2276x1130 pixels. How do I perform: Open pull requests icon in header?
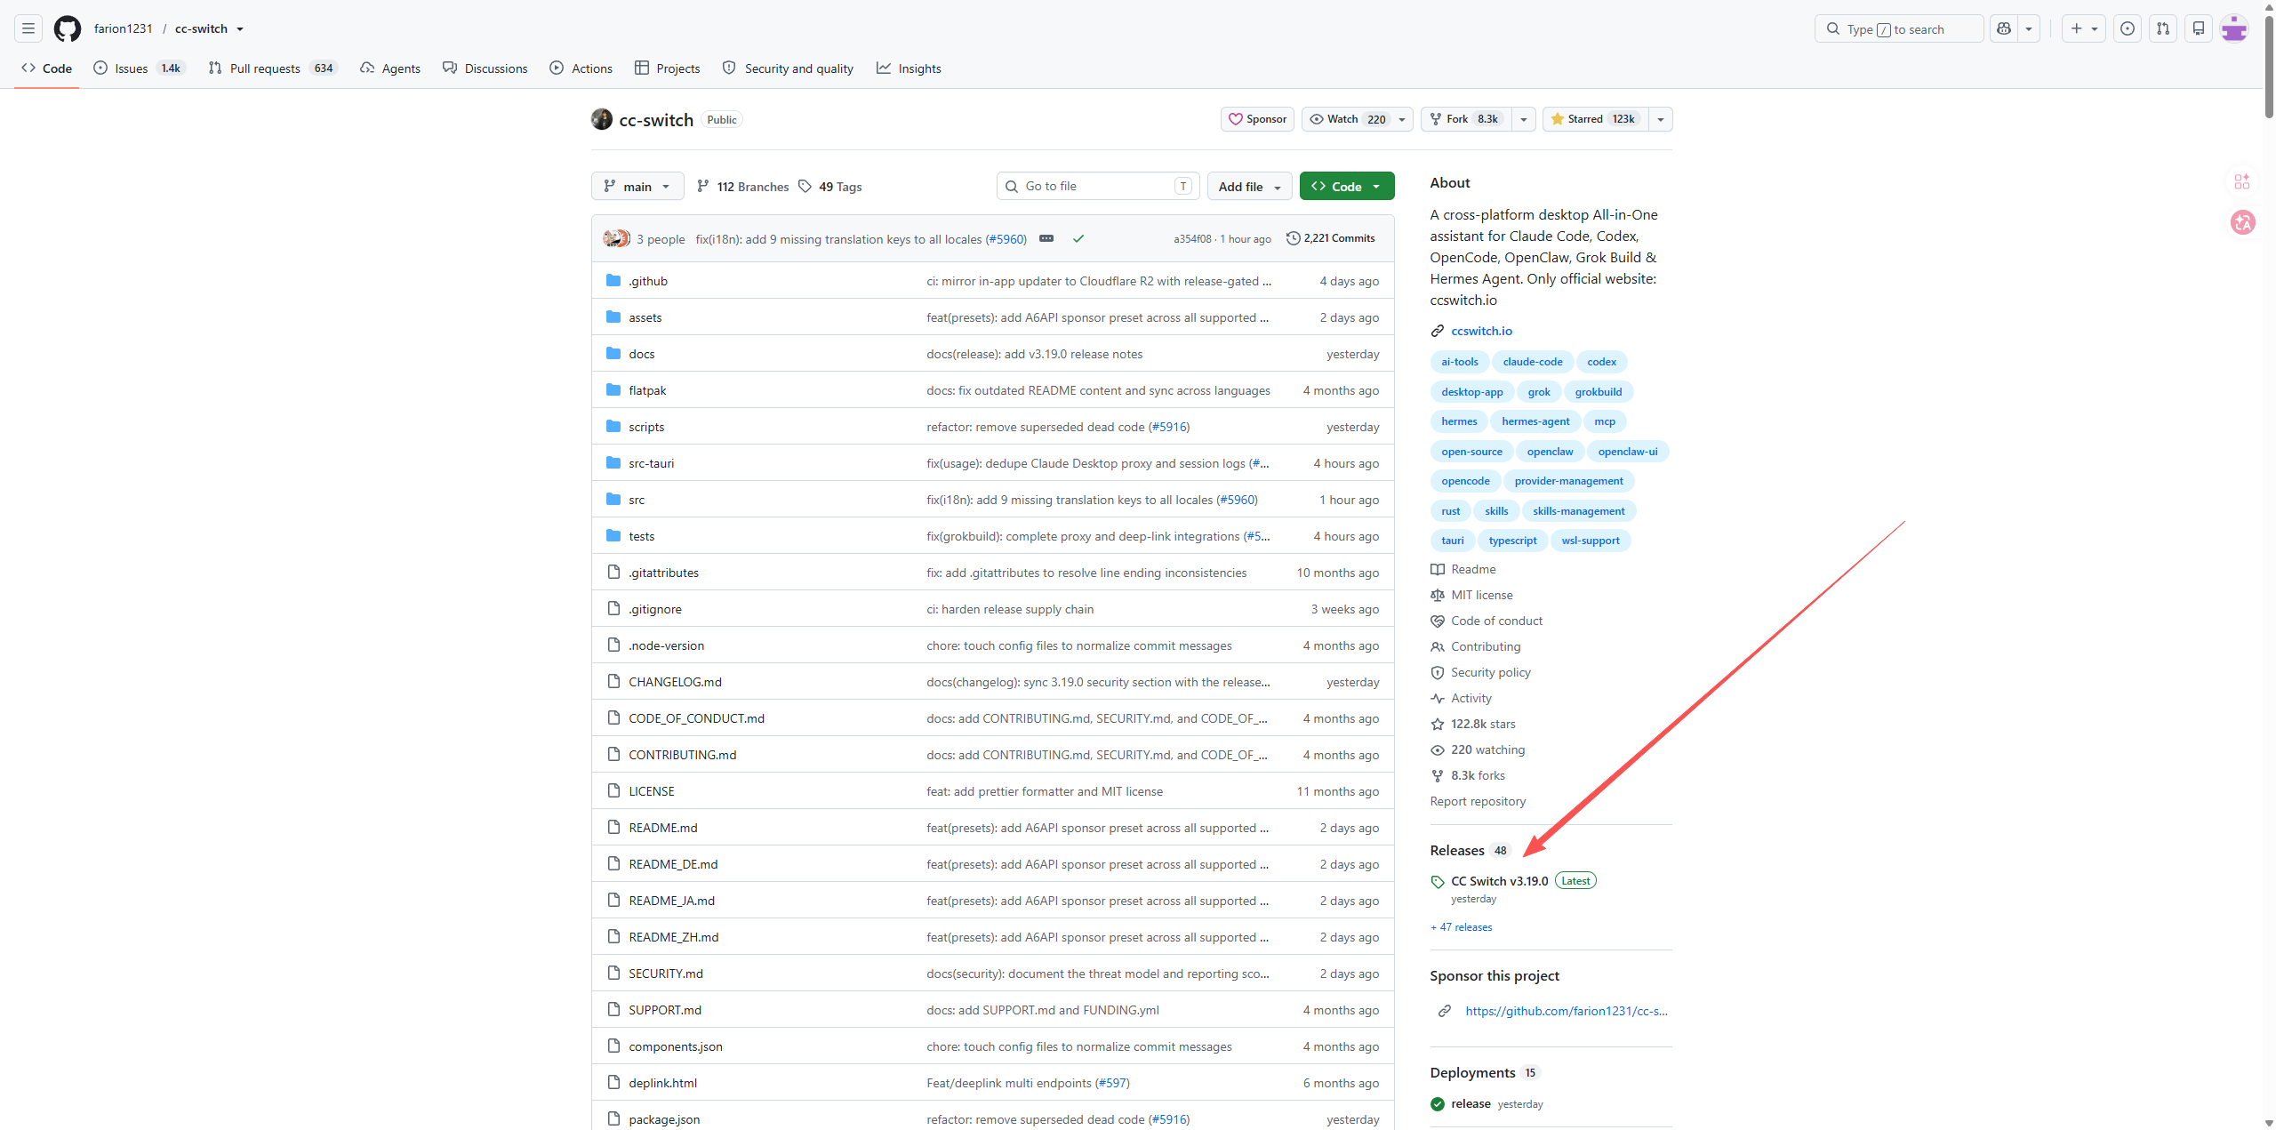pos(2163,28)
